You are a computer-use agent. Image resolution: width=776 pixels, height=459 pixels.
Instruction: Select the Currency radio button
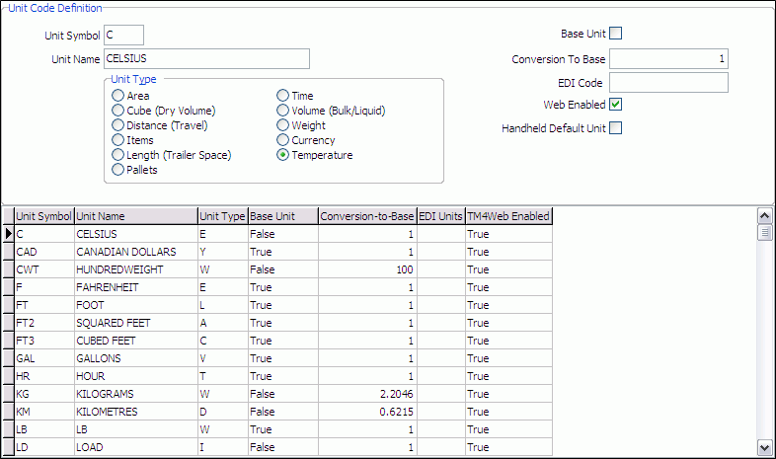283,140
